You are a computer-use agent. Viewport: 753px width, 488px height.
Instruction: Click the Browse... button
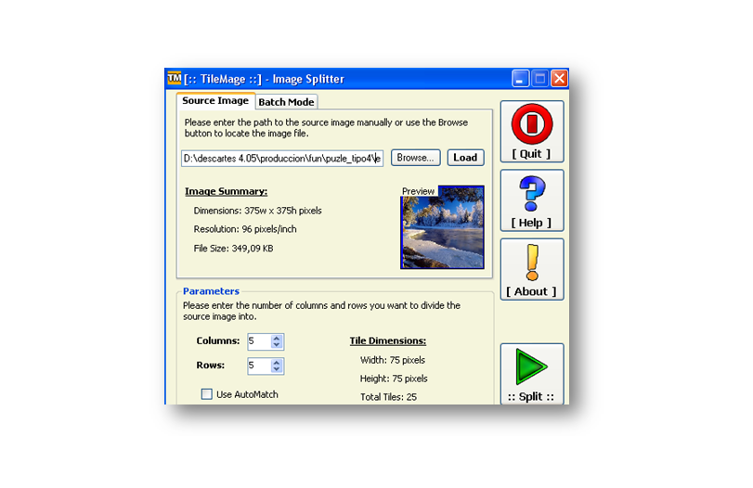[x=415, y=158]
